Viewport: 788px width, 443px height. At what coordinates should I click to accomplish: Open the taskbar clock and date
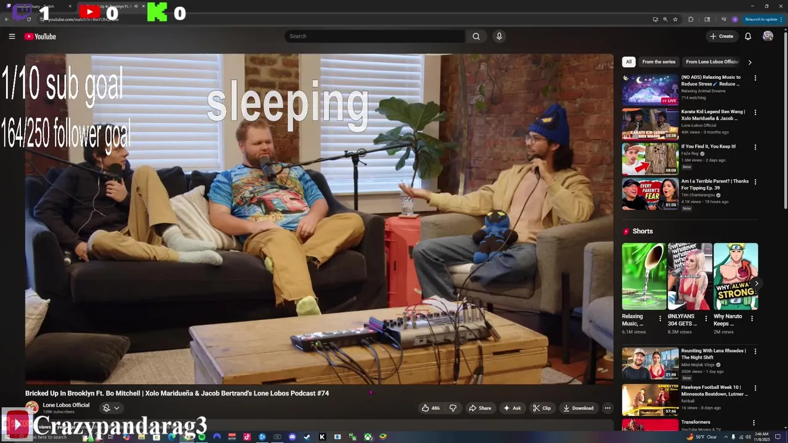click(761, 437)
